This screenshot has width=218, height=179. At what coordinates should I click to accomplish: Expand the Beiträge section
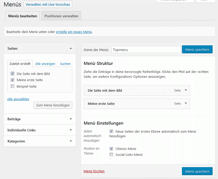click(x=71, y=119)
